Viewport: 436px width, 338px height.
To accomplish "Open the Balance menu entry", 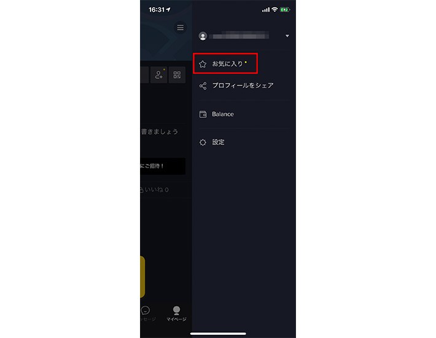I will [223, 114].
